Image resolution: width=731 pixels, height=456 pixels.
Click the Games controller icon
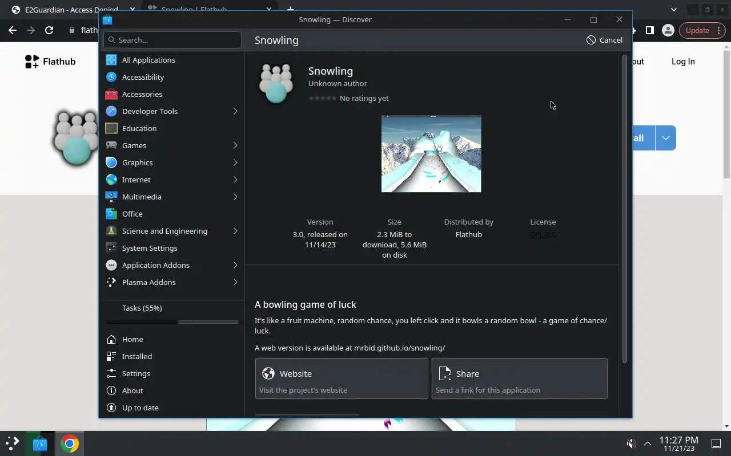pyautogui.click(x=111, y=145)
